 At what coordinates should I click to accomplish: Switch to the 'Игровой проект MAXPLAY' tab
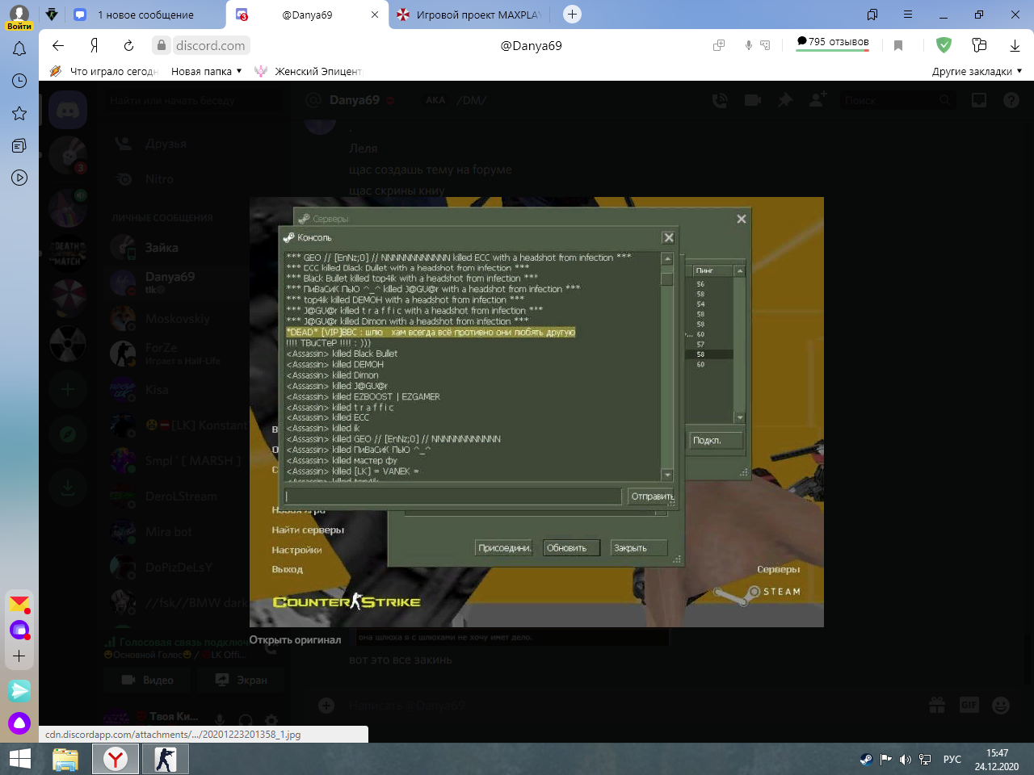coord(469,15)
